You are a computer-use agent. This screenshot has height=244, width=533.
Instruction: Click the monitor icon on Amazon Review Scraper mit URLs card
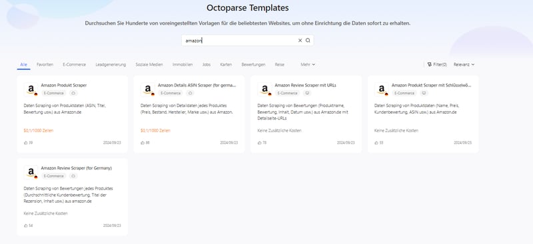(307, 93)
